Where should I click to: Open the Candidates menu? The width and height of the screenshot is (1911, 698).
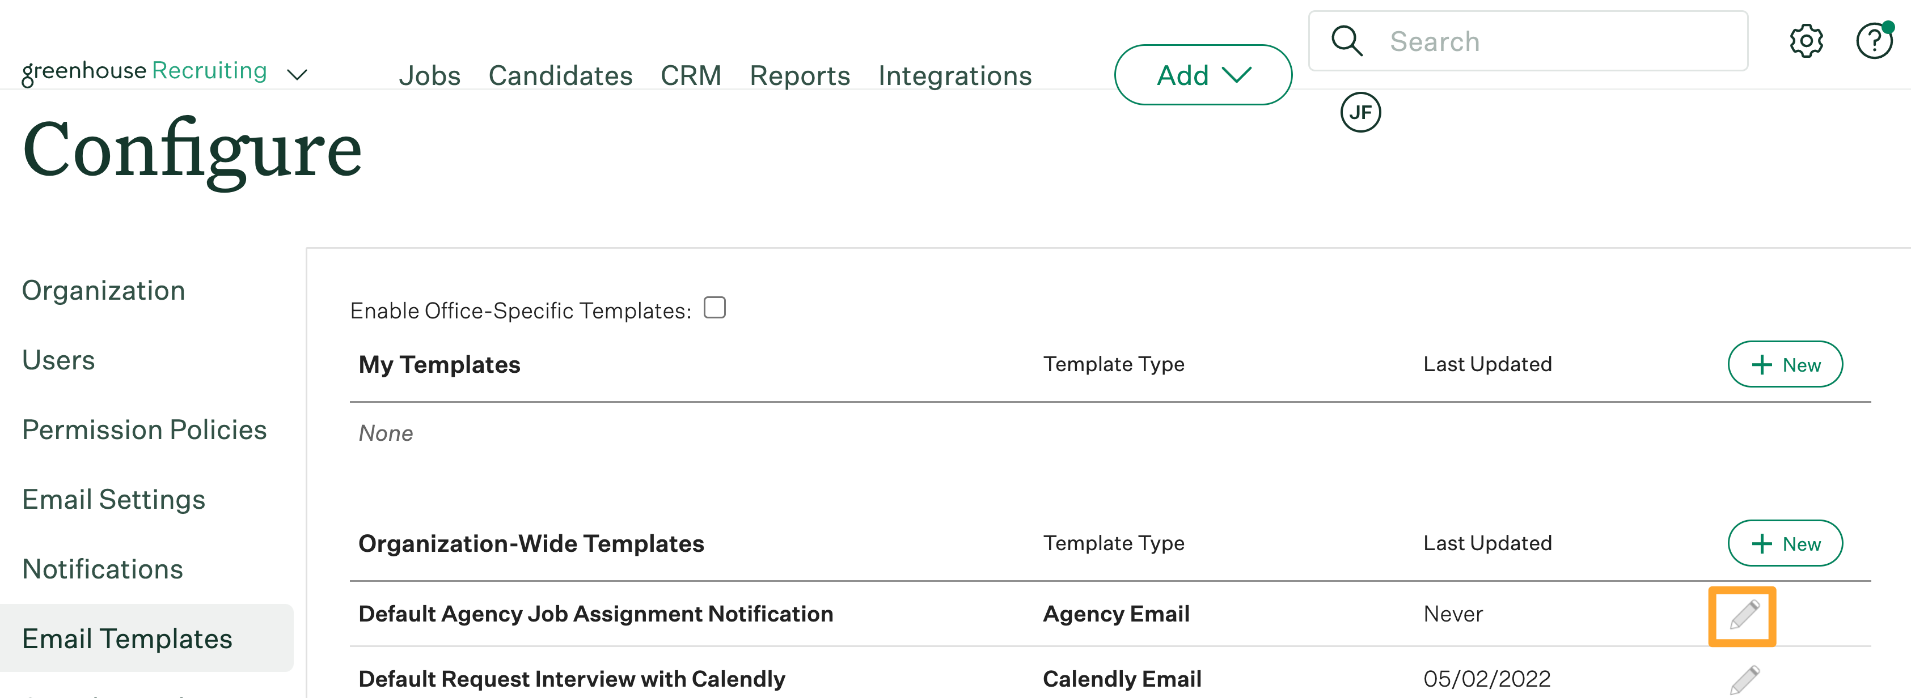coord(560,75)
